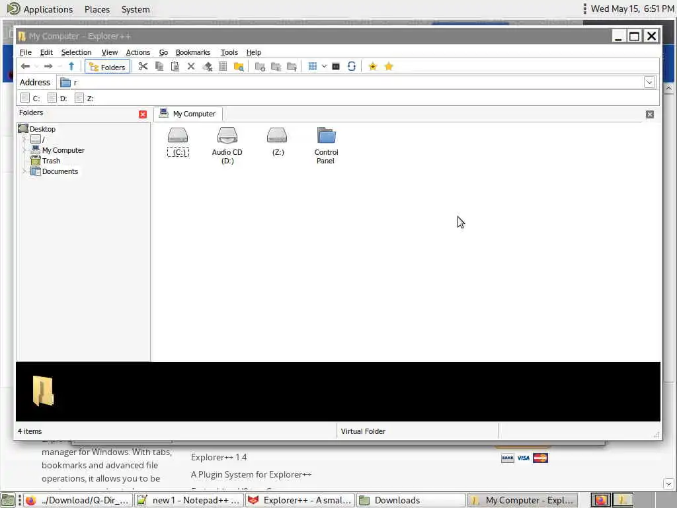Click the Add Bookmark star icon
This screenshot has height=508, width=677.
(373, 66)
